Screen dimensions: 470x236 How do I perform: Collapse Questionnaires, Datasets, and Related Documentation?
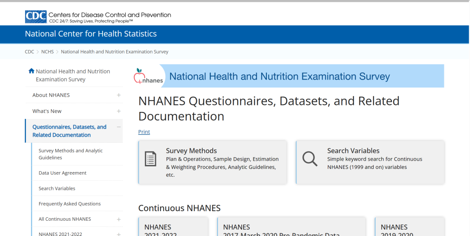[x=118, y=127]
